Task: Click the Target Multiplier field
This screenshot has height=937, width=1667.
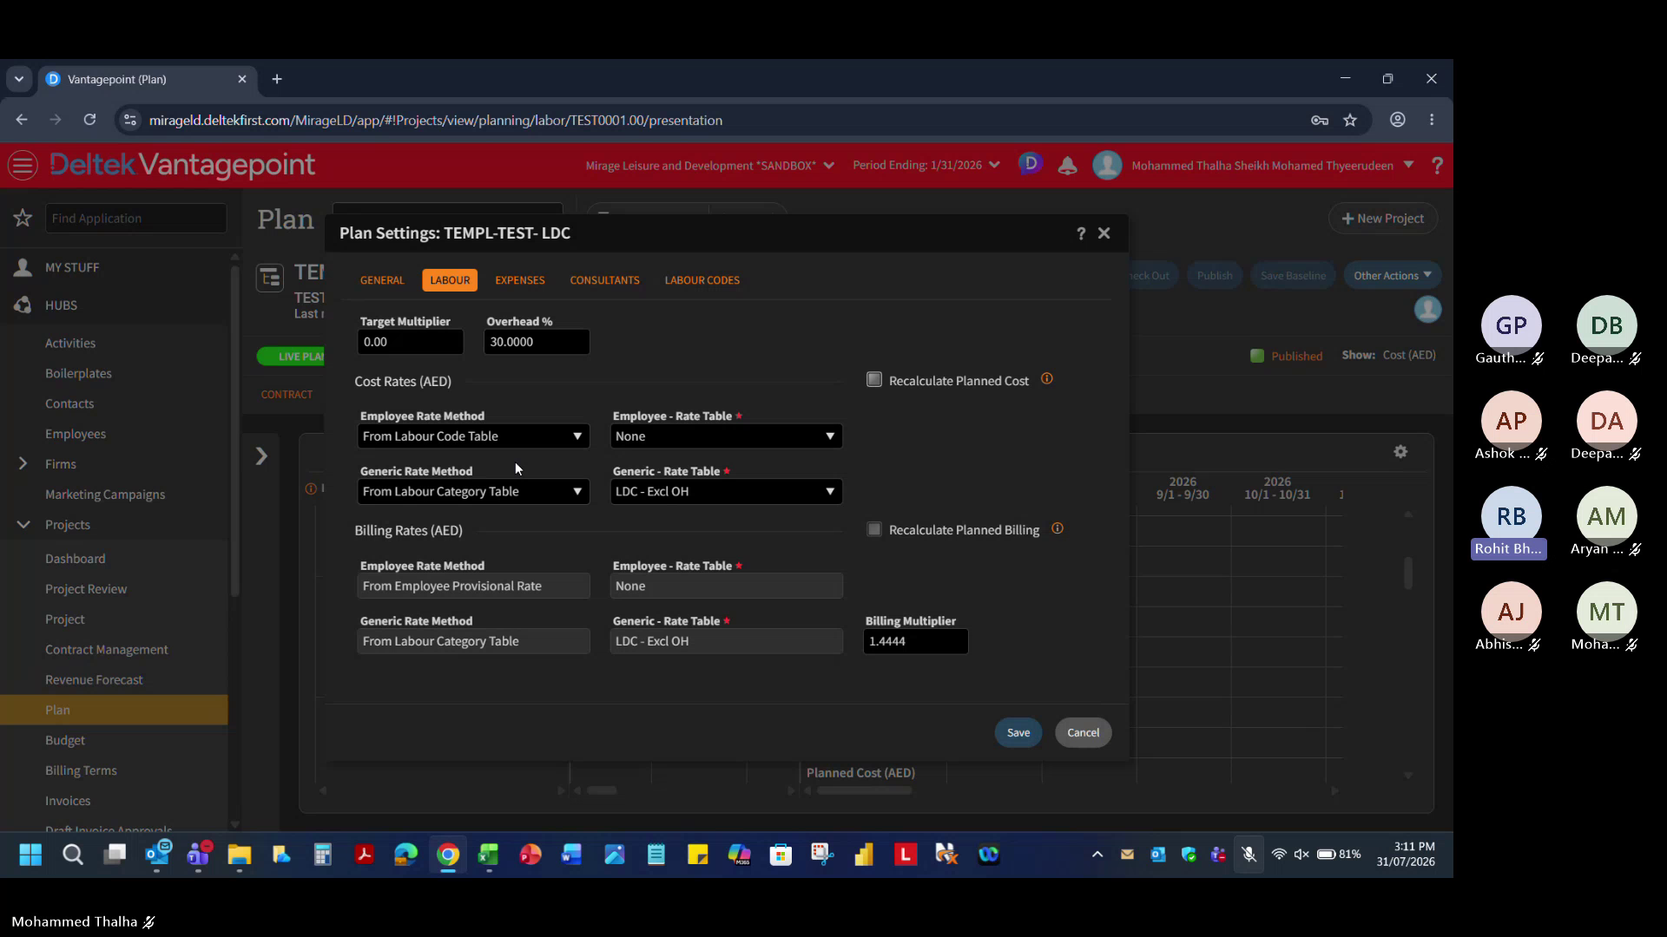Action: click(410, 342)
